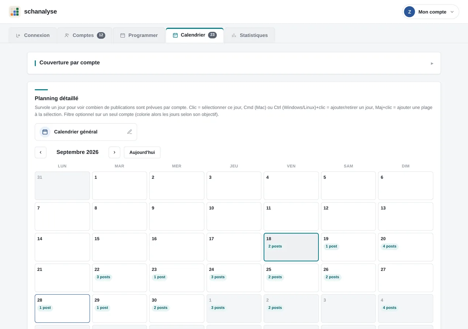Select September 9 in the calendar

click(177, 216)
